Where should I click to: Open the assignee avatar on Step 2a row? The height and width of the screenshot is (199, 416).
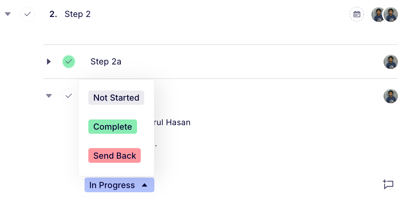tap(391, 62)
